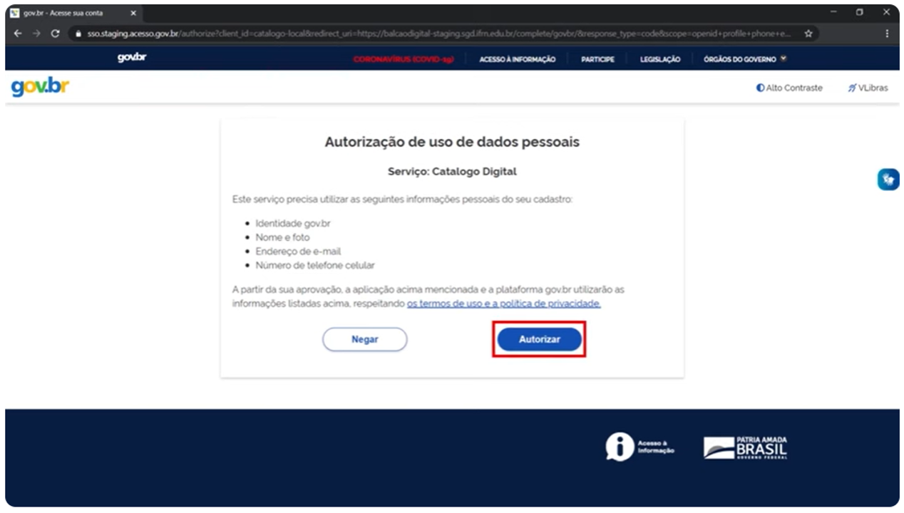Viewport: 904px width, 513px height.
Task: Click the Autorizar button
Action: (x=539, y=340)
